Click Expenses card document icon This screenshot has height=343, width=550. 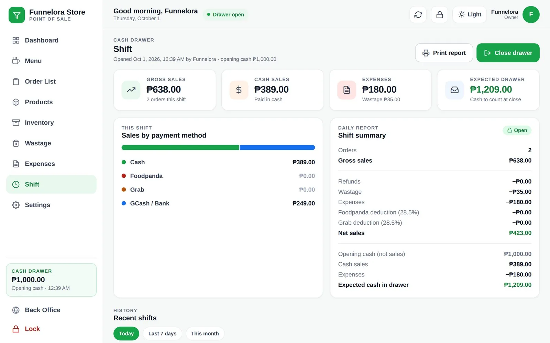click(347, 90)
